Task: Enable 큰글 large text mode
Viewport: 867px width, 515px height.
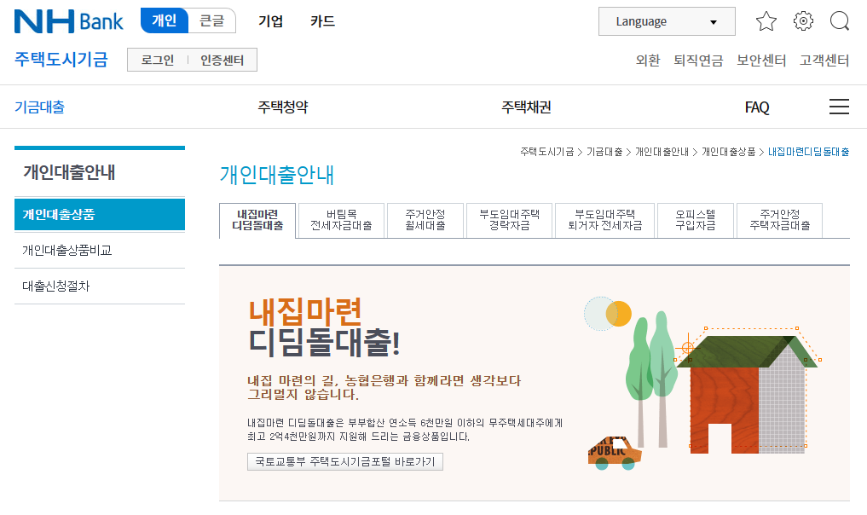Action: point(212,21)
